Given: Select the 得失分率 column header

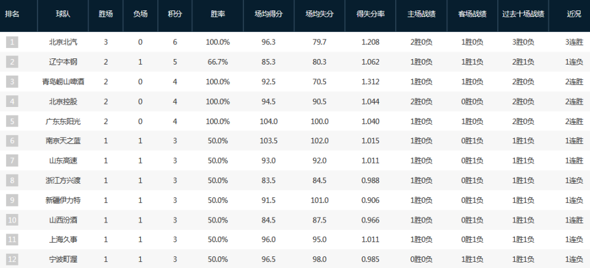Looking at the screenshot, I should (x=371, y=13).
